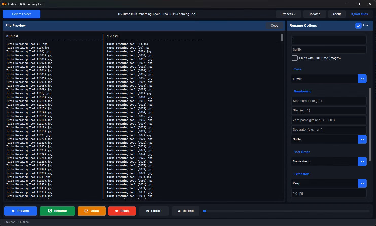This screenshot has height=226, width=376.
Task: Focus the Separator input field
Action: (x=329, y=130)
